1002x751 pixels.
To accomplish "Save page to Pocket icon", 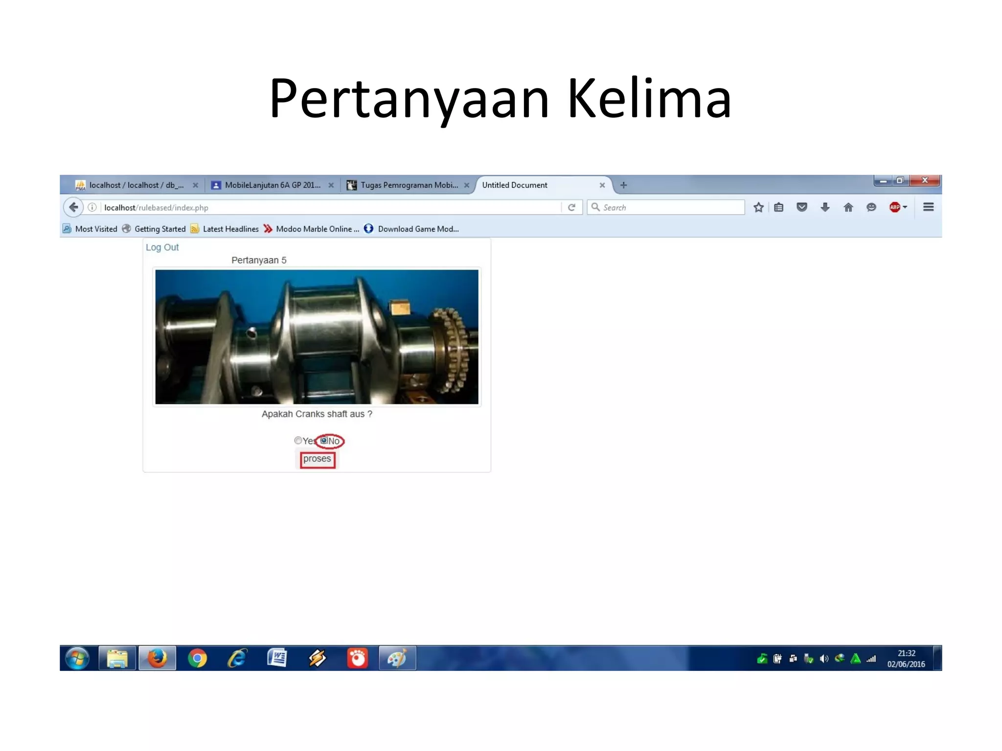I will point(802,207).
